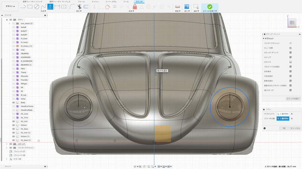Screen dimensions: 302x169
Task: Click the Object selection field in Mirror dialog
Action: (283, 114)
